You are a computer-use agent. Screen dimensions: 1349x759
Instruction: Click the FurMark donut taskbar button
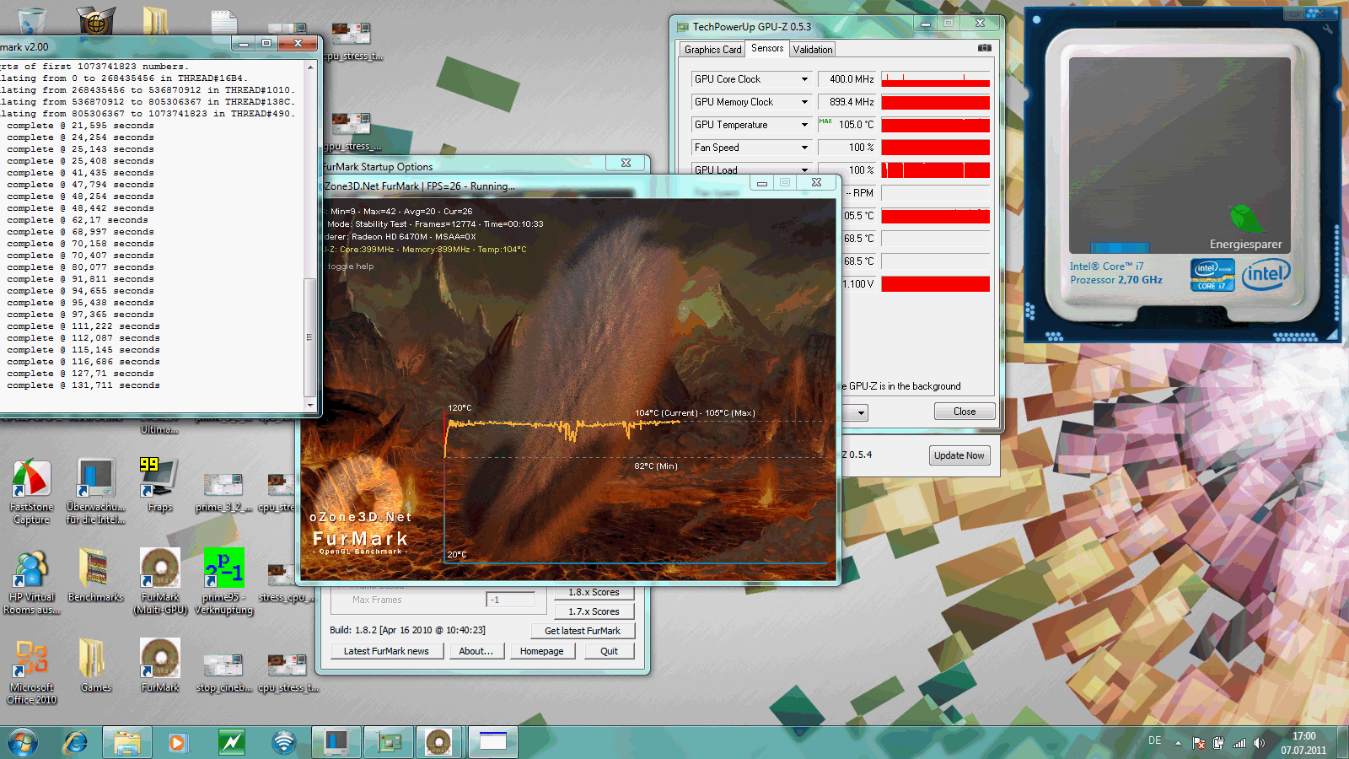438,742
